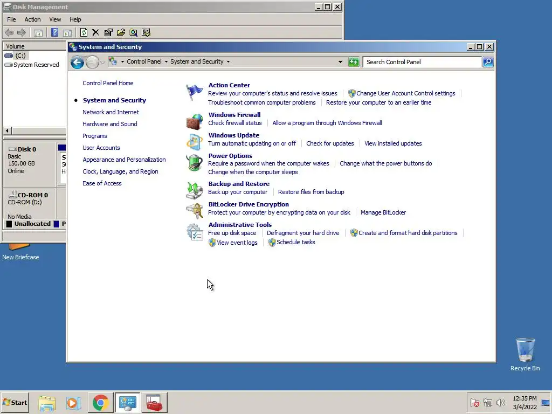Expand the root arrow before Control Panel breadcrumb
This screenshot has width=552, height=414.
point(122,62)
